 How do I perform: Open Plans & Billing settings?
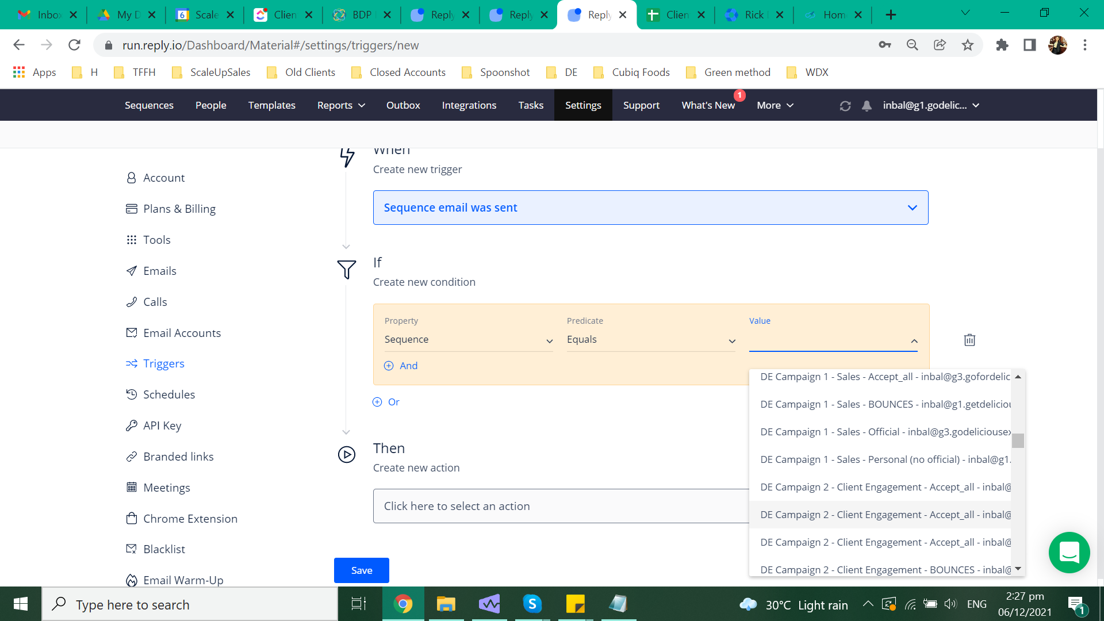171,209
